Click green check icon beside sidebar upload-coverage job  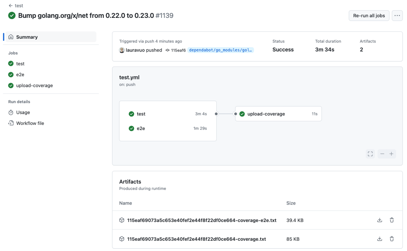coord(11,85)
